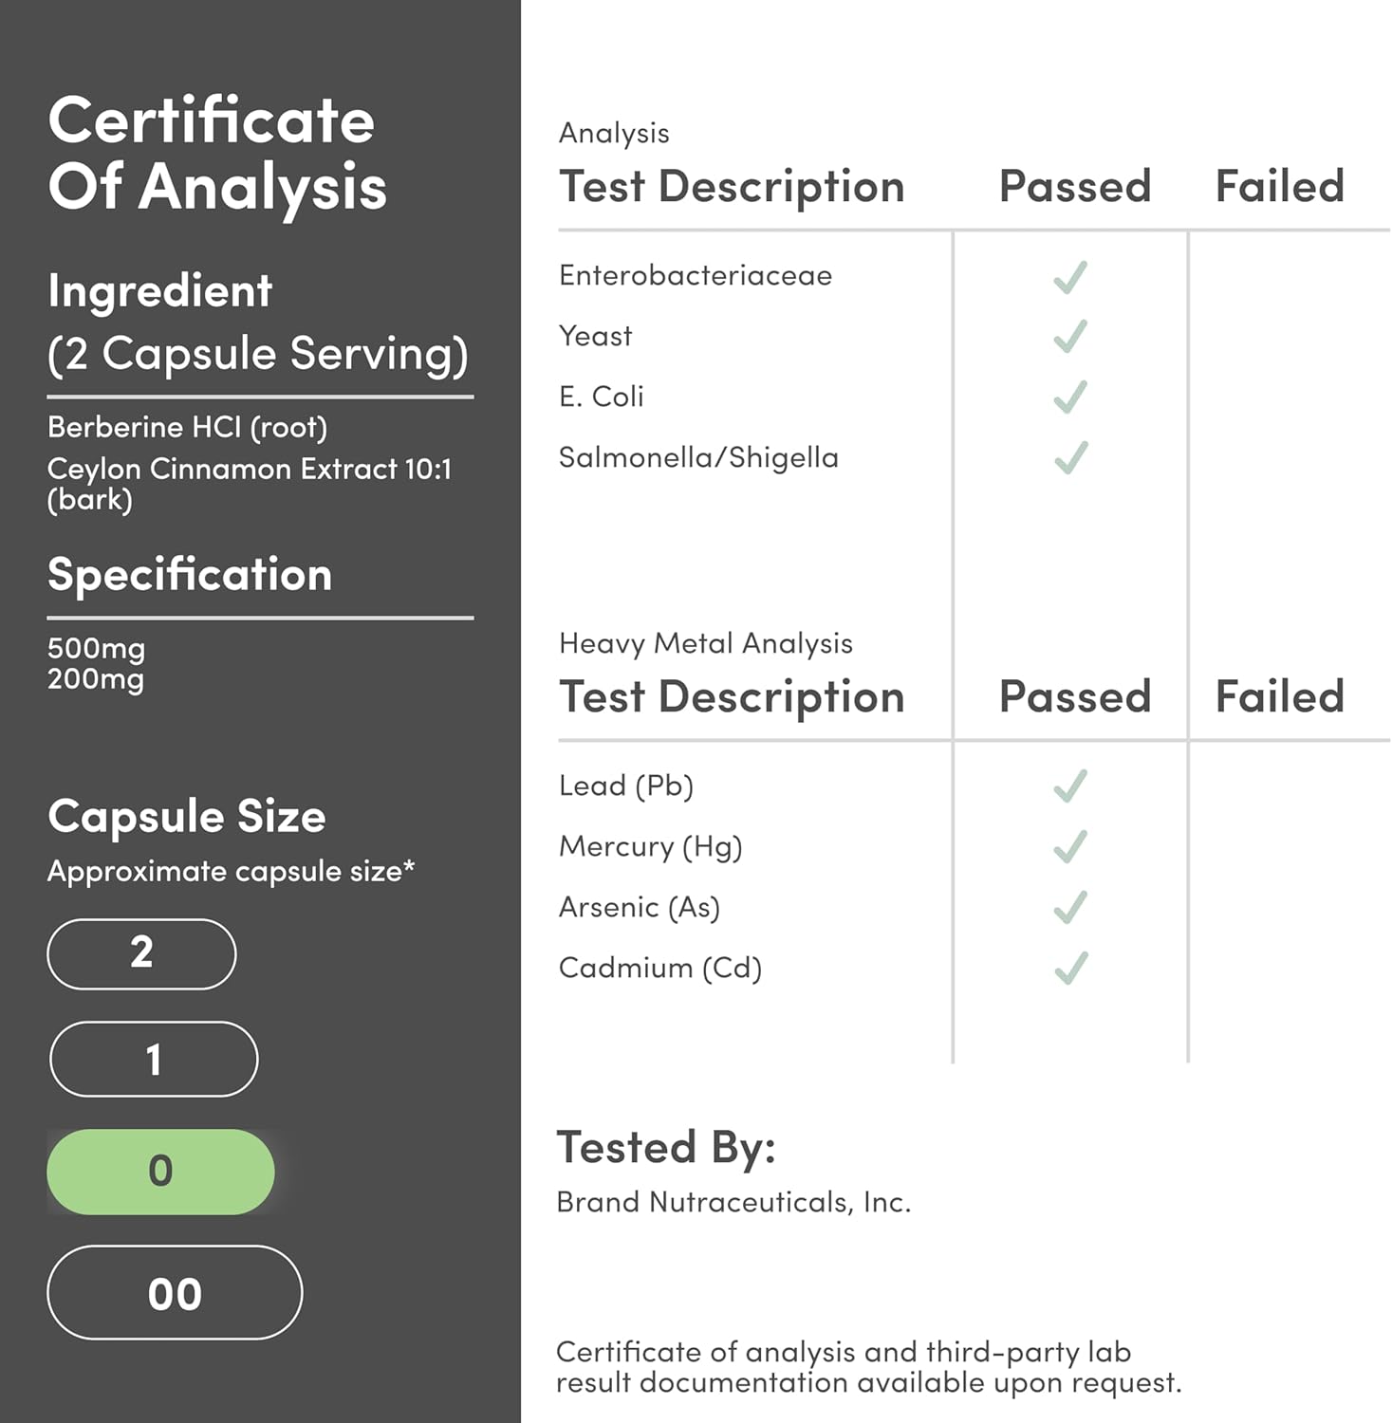The image size is (1392, 1423).
Task: Click the Lead (Pb) passed checkmark
Action: click(x=1070, y=786)
